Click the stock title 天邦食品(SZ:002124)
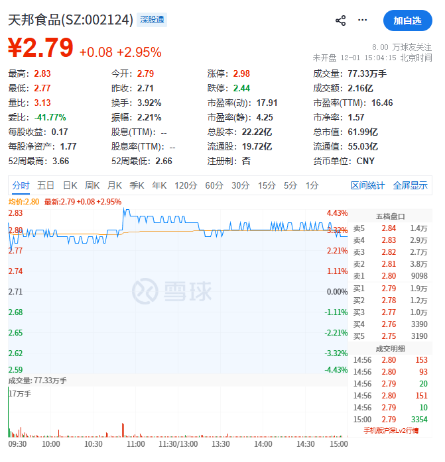 (x=70, y=20)
